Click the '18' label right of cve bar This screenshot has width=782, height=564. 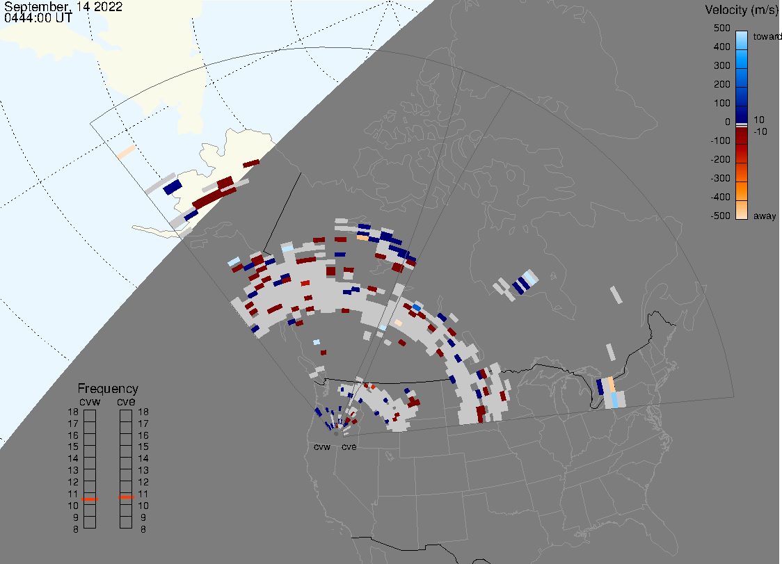tap(143, 412)
